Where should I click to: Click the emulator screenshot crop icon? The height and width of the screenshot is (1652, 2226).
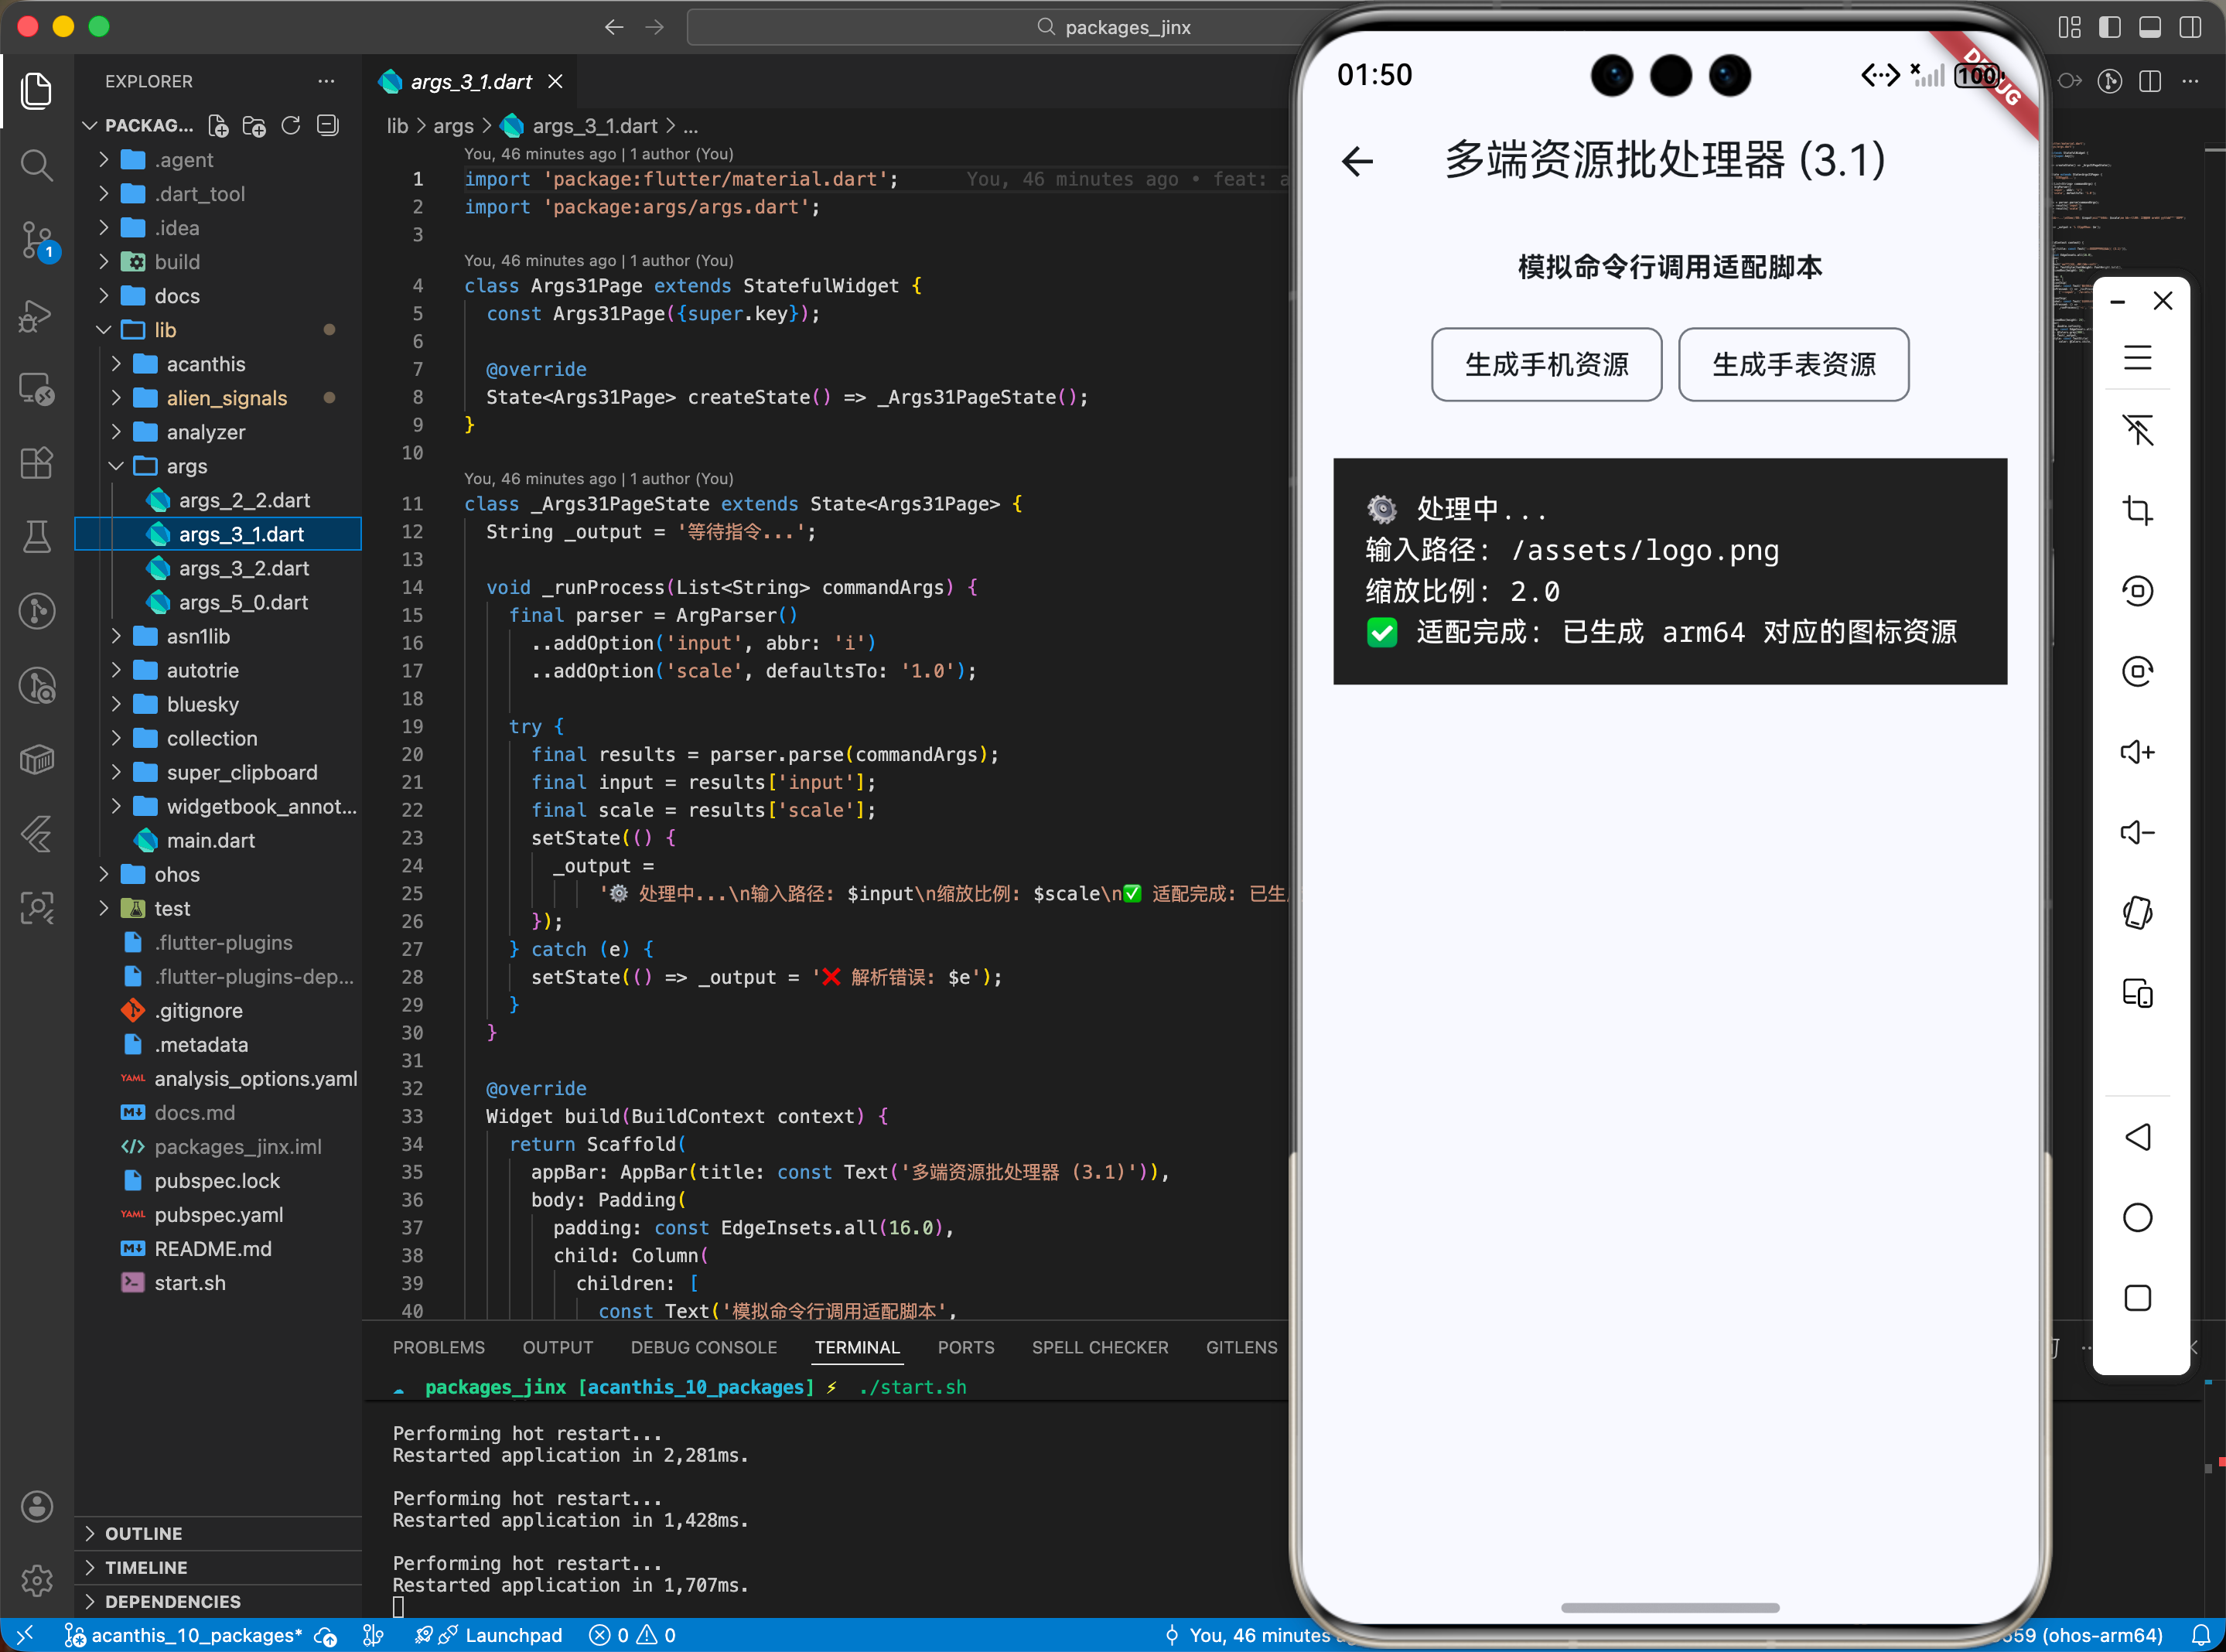(x=2137, y=511)
